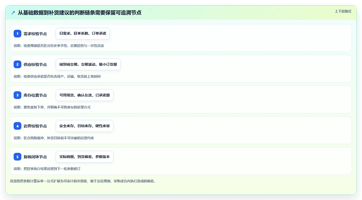Select step number badge 2

(17, 64)
